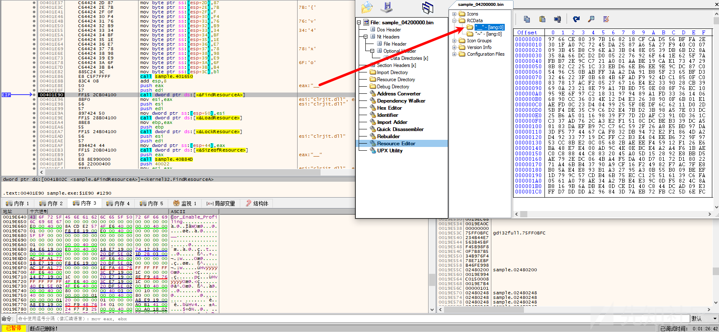Image resolution: width=719 pixels, height=332 pixels.
Task: Click the Resource Directory folder icon
Action: tap(373, 80)
